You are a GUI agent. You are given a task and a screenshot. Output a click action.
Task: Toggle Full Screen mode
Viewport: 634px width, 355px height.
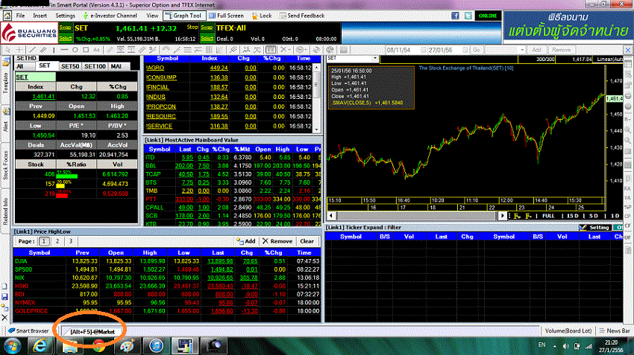coord(227,16)
